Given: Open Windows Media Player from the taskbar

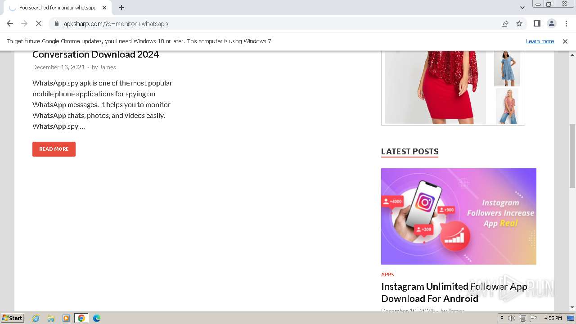Looking at the screenshot, I should (x=66, y=318).
